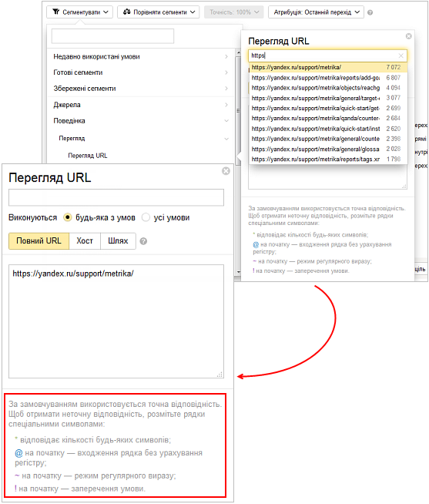
Task: Expand Готові сегменти
Action: point(141,72)
